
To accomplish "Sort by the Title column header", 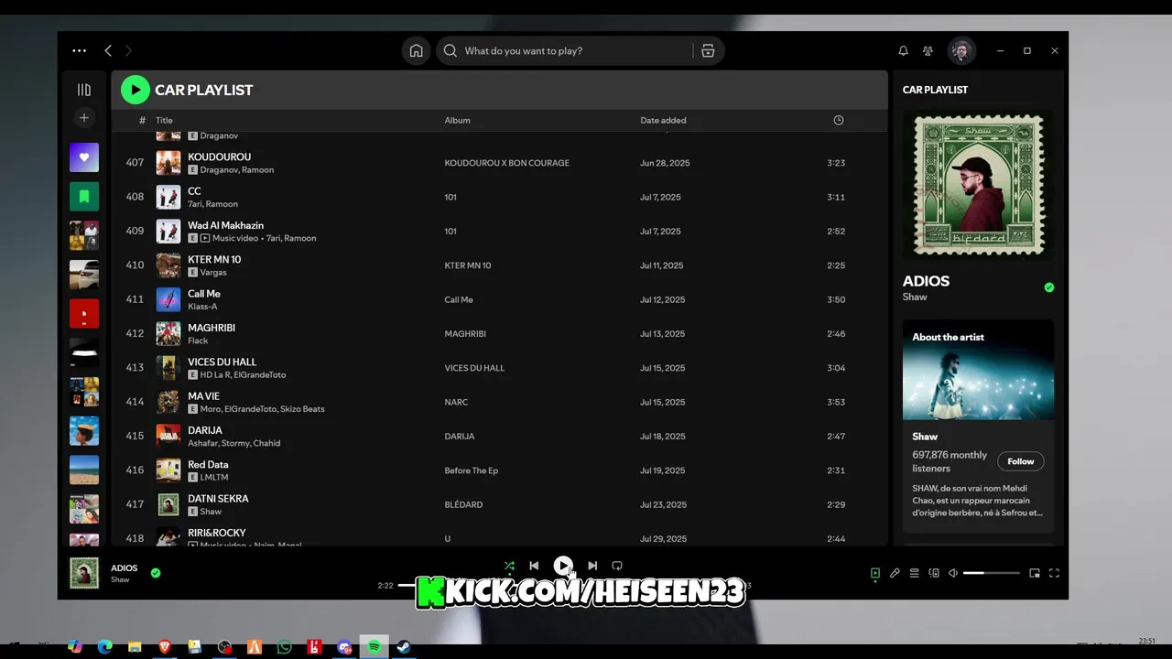I will click(164, 120).
